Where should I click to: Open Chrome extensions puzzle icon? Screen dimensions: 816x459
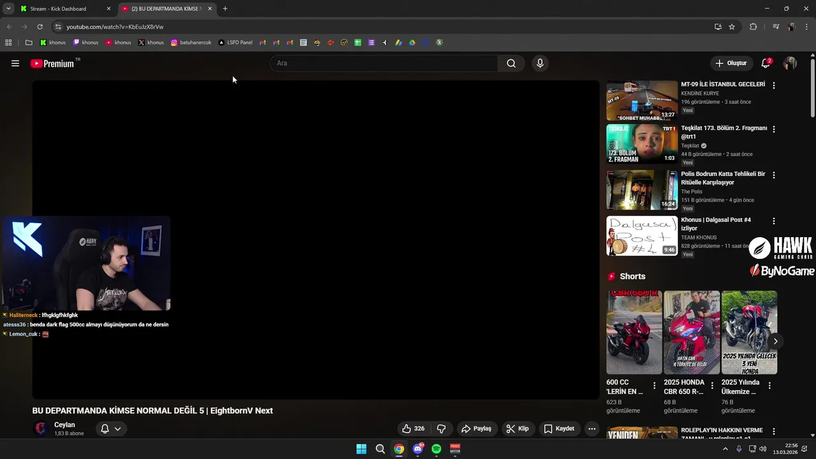(753, 27)
